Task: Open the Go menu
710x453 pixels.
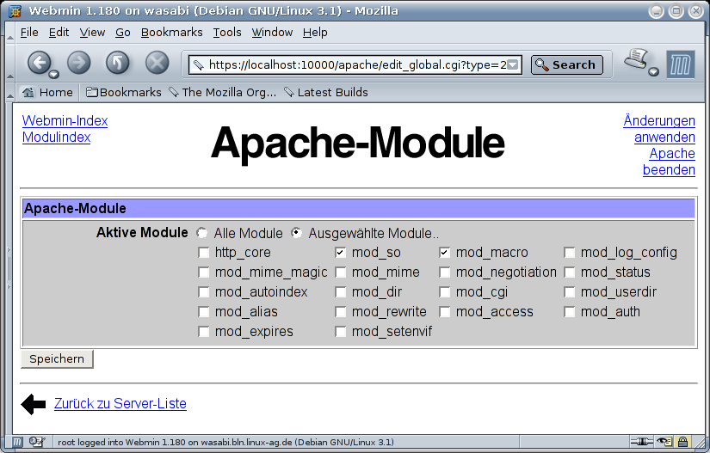Action: pos(123,33)
